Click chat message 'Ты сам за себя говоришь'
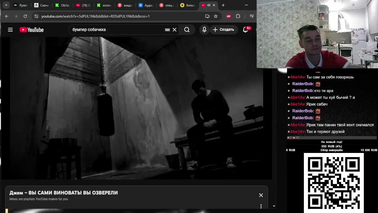This screenshot has height=213, width=378. [330, 77]
